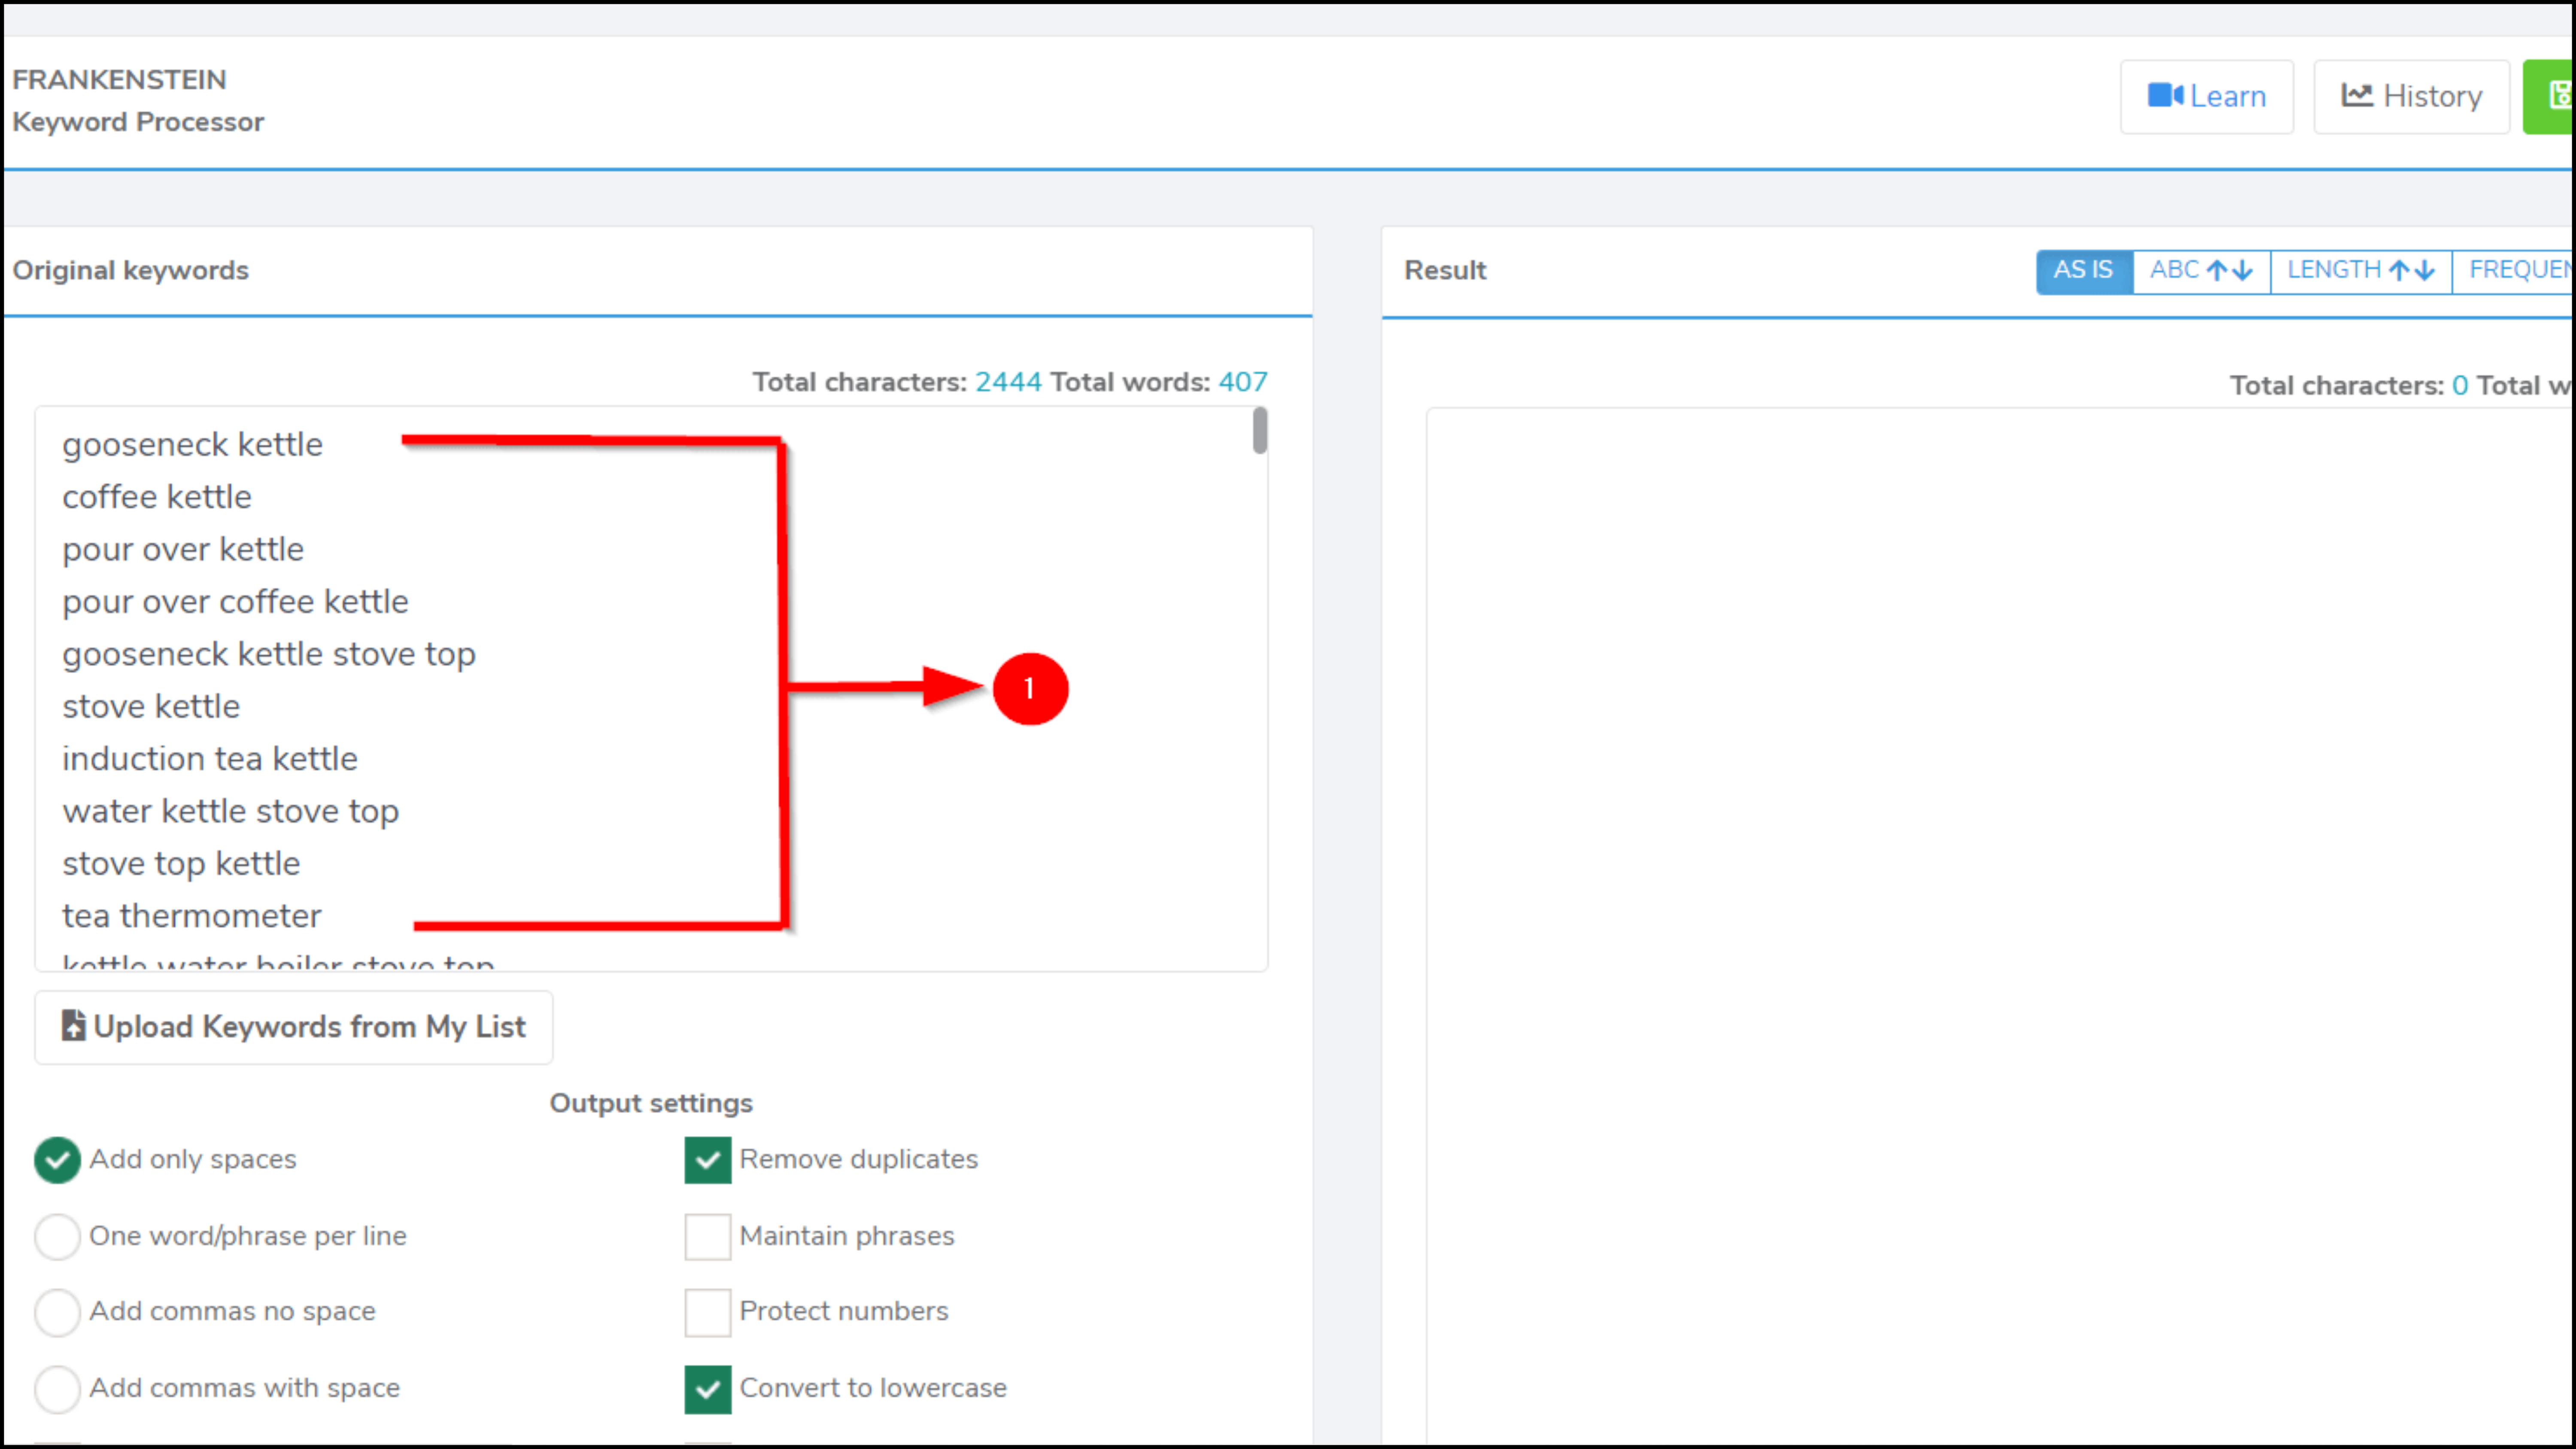Enable the Protect numbers checkbox

(707, 1311)
